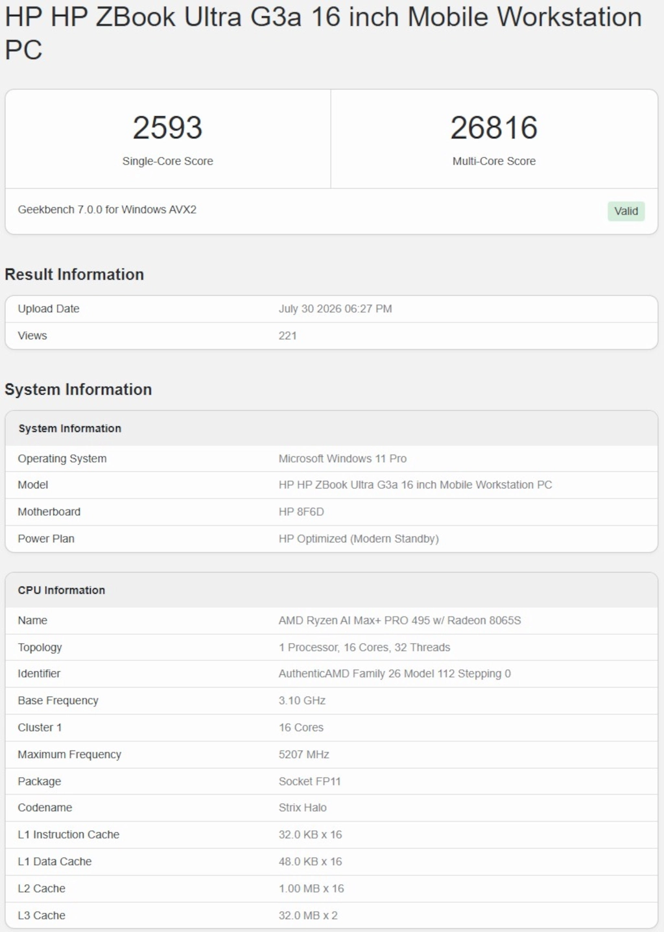The image size is (664, 932).
Task: Click the System Information table header
Action: [x=70, y=428]
